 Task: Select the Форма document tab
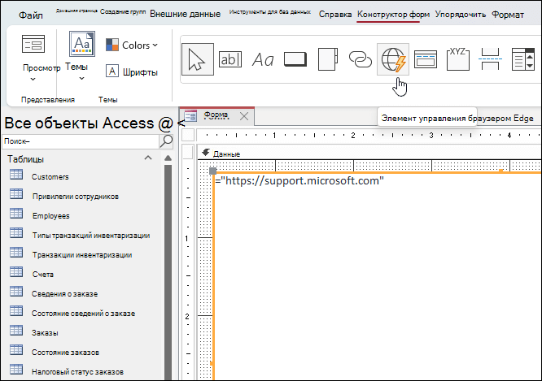(x=216, y=115)
